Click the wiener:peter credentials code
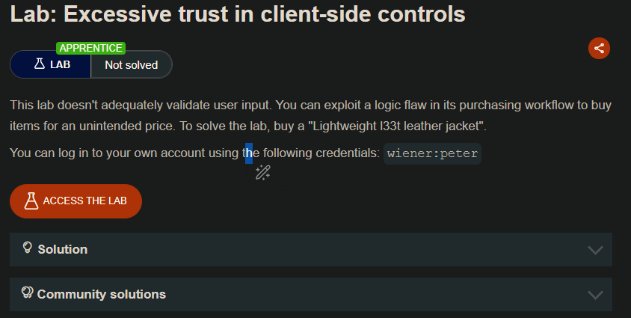 coord(432,153)
